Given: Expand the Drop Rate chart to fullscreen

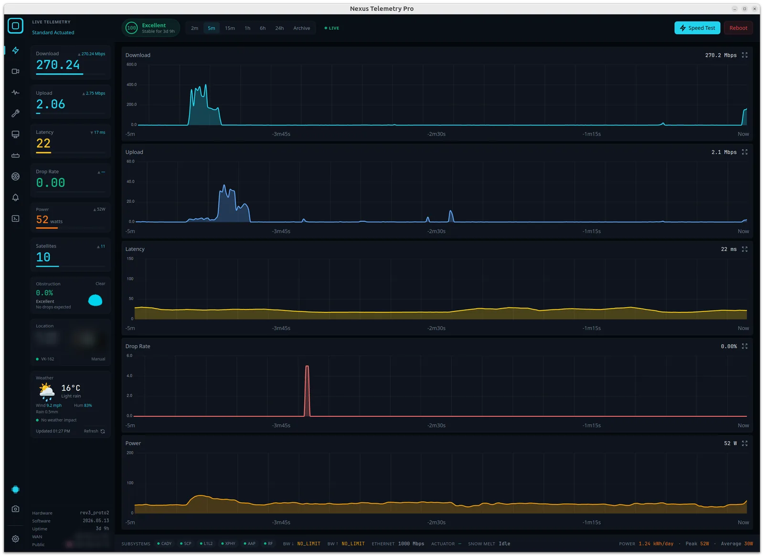Looking at the screenshot, I should coord(744,346).
